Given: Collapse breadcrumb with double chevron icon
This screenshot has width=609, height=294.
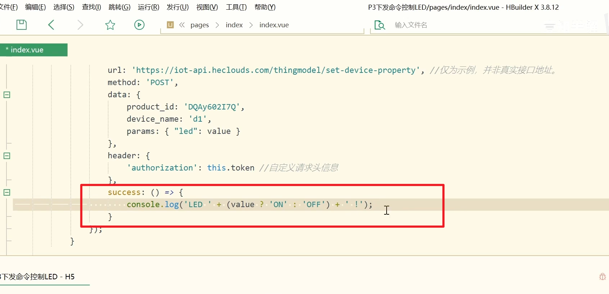Looking at the screenshot, I should tap(182, 25).
